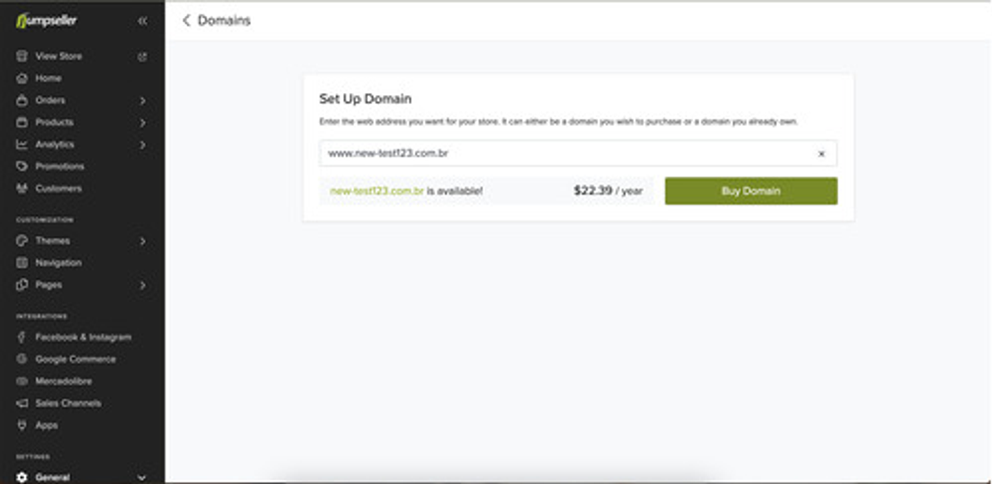Collapse the General settings chevron
Image resolution: width=992 pixels, height=484 pixels.
coord(142,477)
